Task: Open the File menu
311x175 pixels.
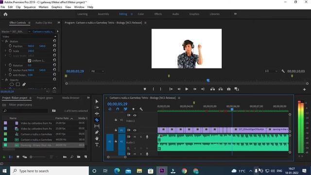Action: 3,7
